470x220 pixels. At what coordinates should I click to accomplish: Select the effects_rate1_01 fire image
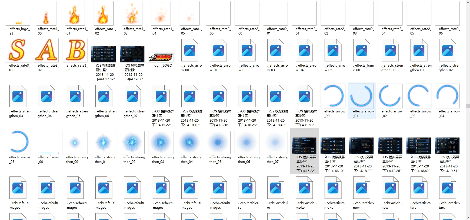[x=75, y=13]
